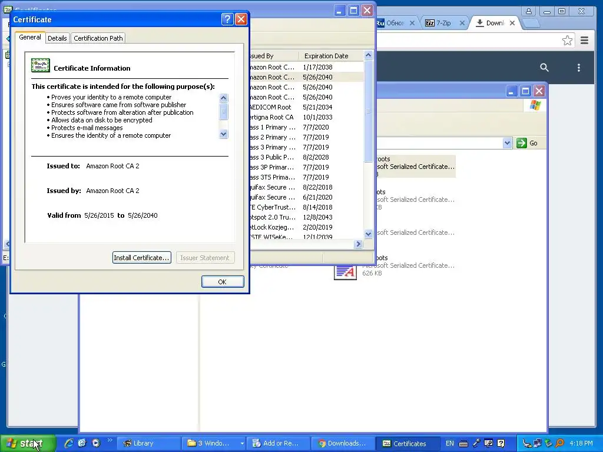Click the Go button in Explorer address bar
Screen dimensions: 603x452
(527, 143)
